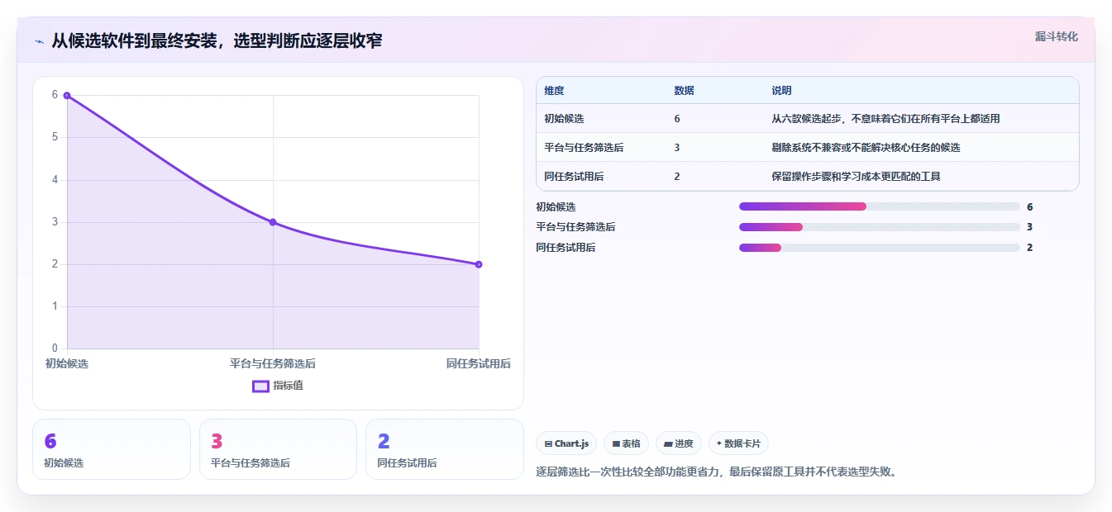The image size is (1112, 512).
Task: Click the 数据 column header
Action: pos(684,91)
